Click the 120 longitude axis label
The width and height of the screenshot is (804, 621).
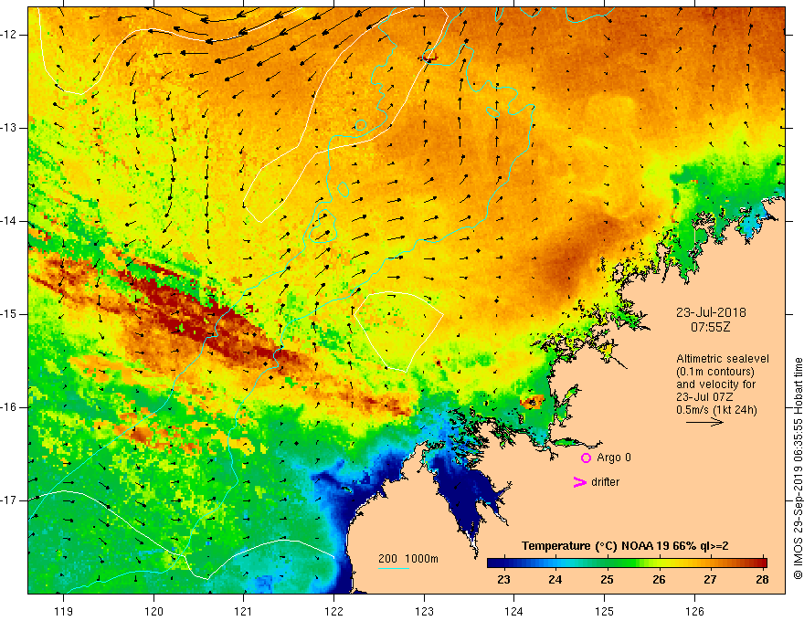(x=153, y=611)
